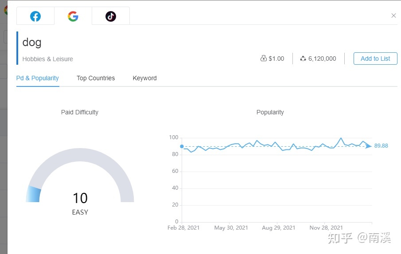401x254 pixels.
Task: Open the Pd & Popularity tab
Action: tap(38, 78)
